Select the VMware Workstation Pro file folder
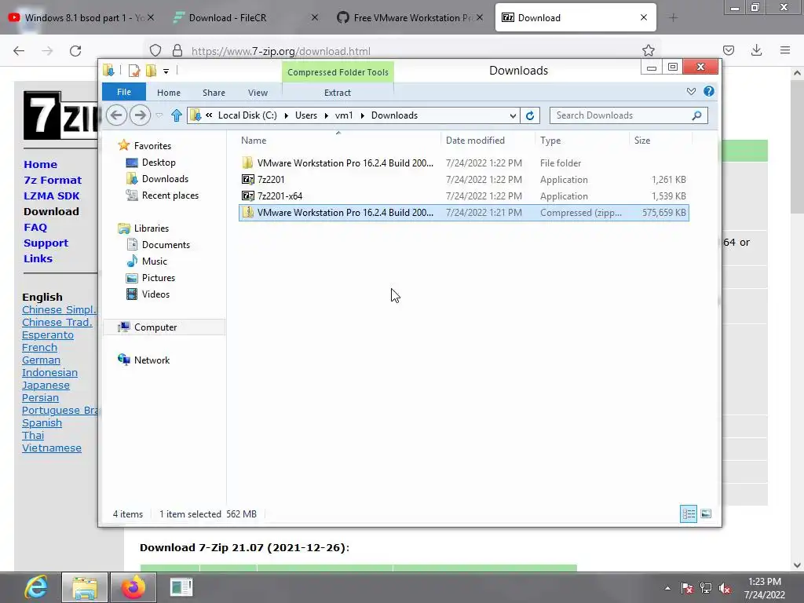The width and height of the screenshot is (804, 603). coord(463,163)
